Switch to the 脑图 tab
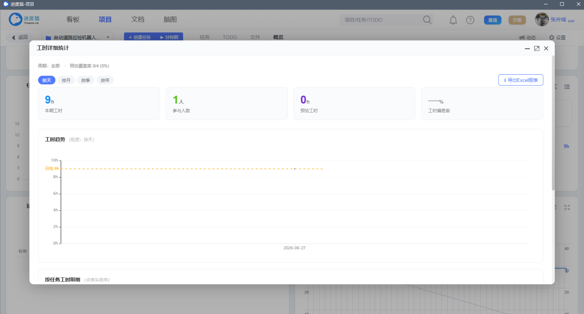This screenshot has height=314, width=584. pyautogui.click(x=170, y=20)
